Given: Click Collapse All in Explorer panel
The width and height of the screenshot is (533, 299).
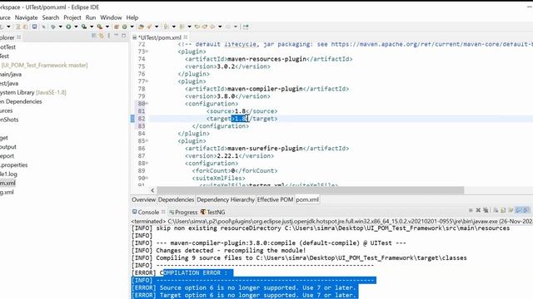Looking at the screenshot, I should pos(94,36).
